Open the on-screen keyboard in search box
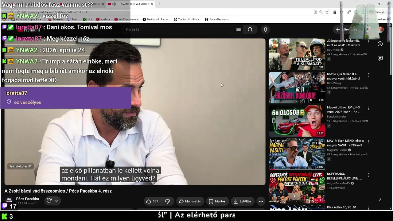The height and width of the screenshot is (221, 393). pyautogui.click(x=239, y=29)
